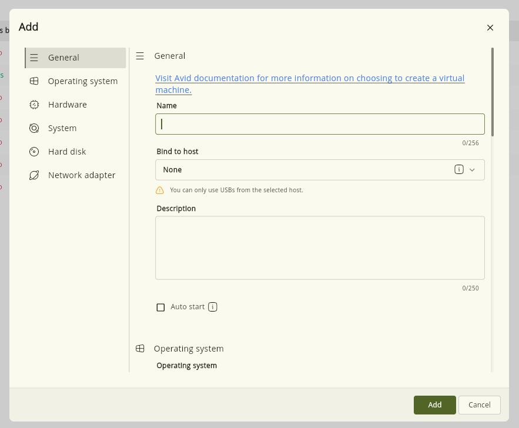This screenshot has height=428, width=519.
Task: Click the Operating system icon in sidebar
Action: pos(34,81)
